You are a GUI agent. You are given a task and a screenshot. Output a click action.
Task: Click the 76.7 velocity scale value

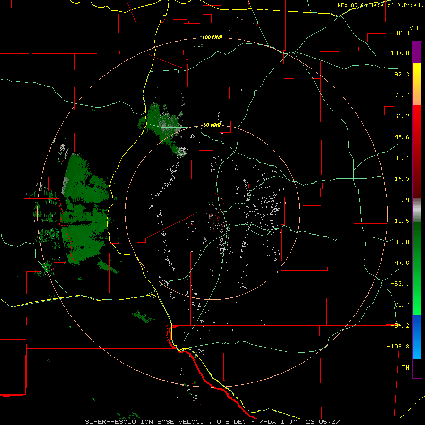[x=402, y=95]
